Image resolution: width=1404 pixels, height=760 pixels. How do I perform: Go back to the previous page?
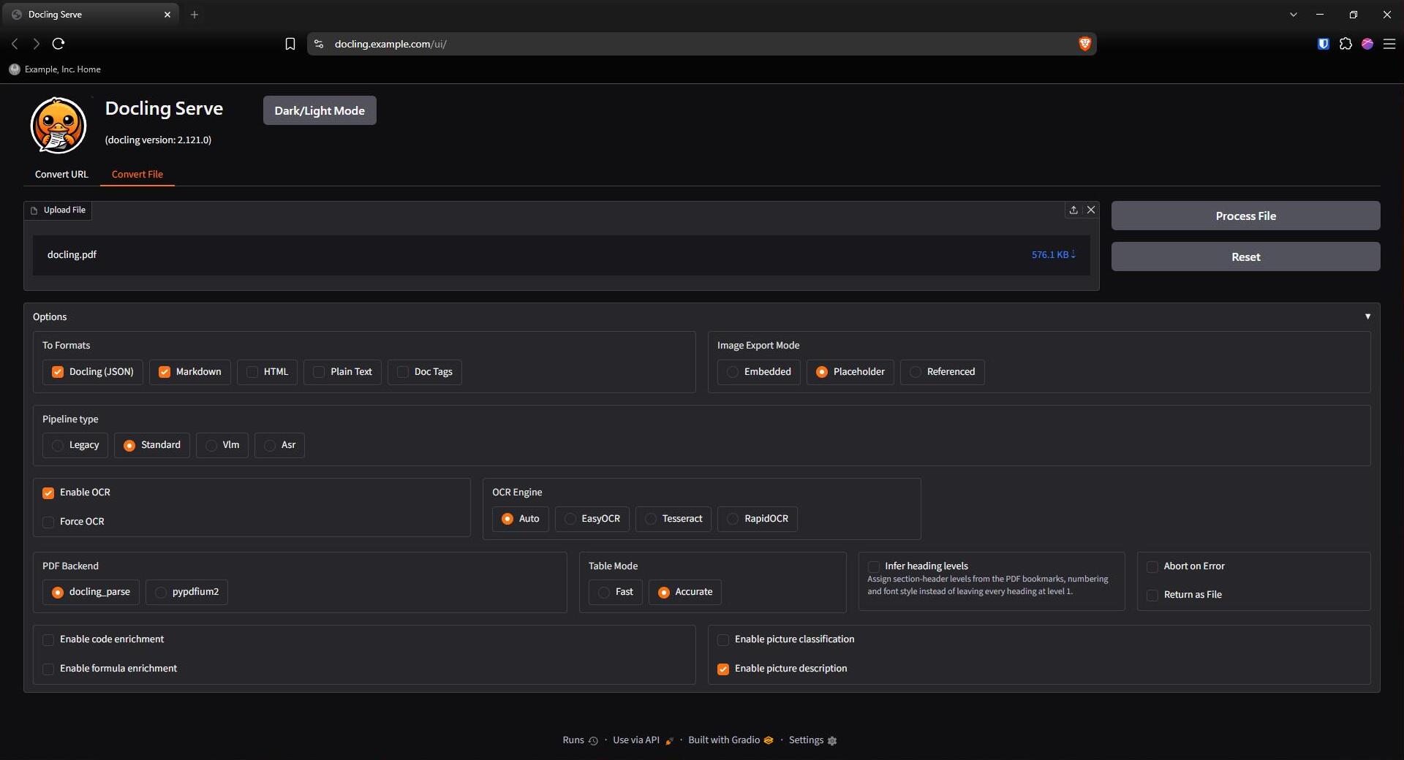[x=15, y=44]
